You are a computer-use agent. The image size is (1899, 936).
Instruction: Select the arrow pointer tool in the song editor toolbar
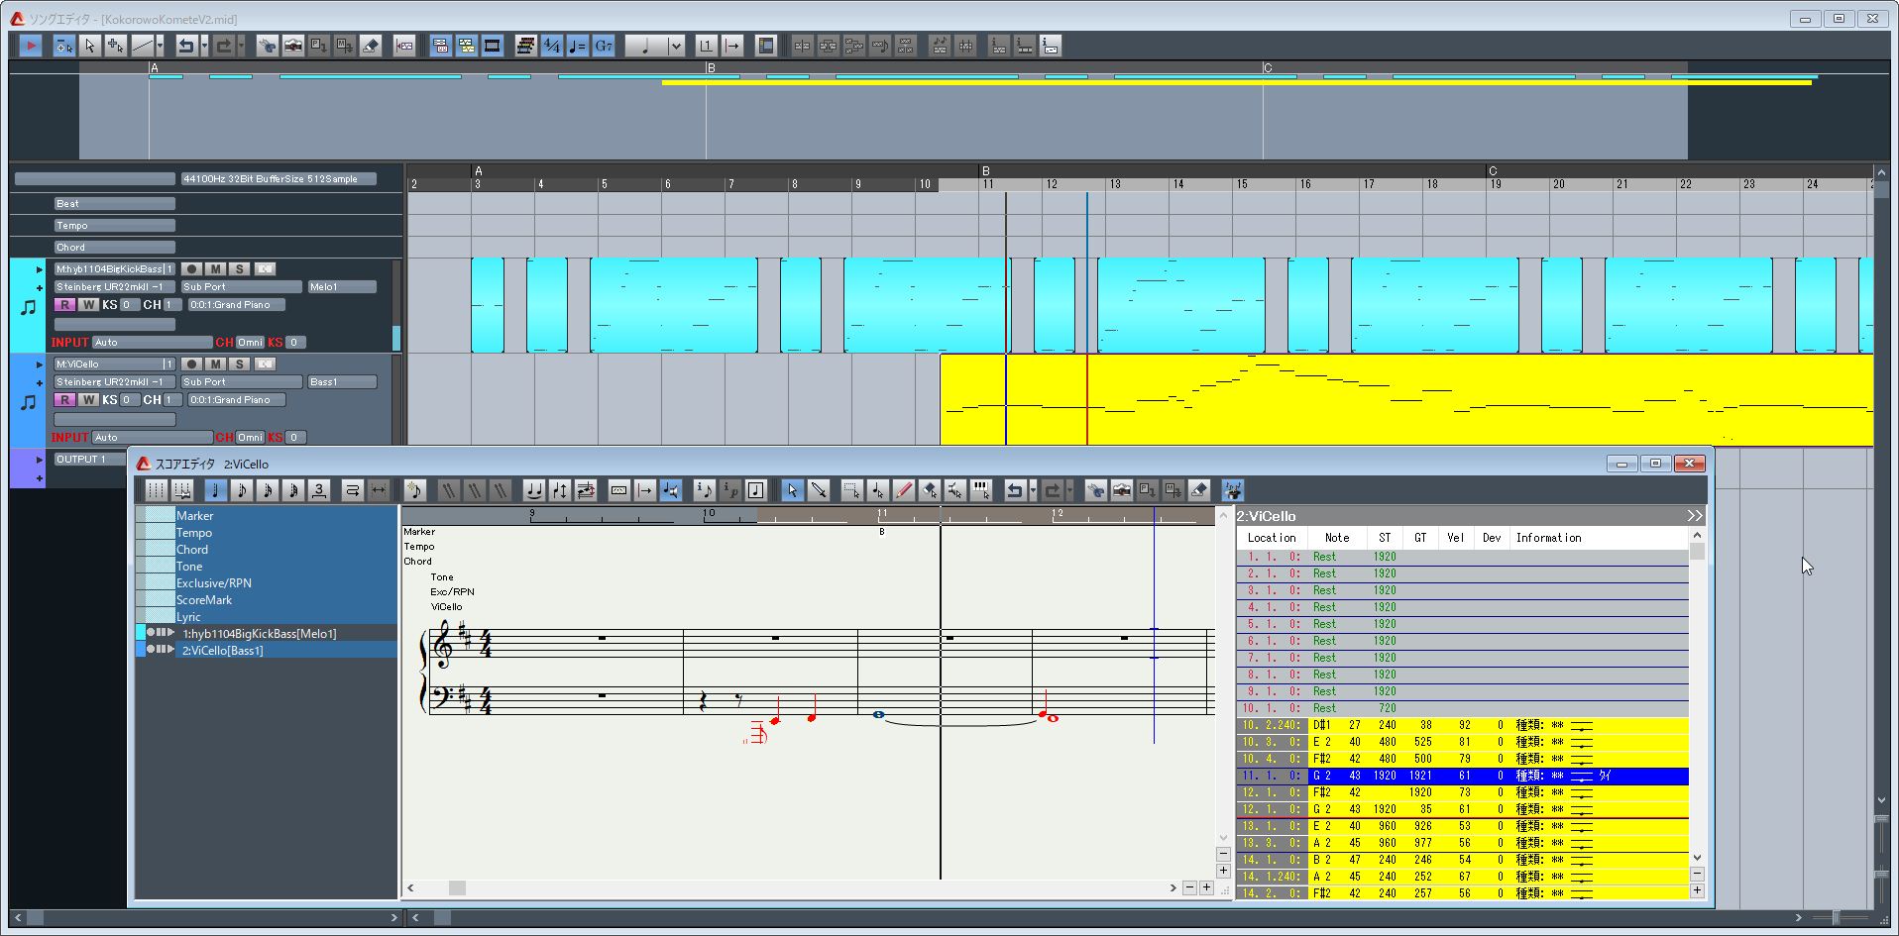point(90,46)
